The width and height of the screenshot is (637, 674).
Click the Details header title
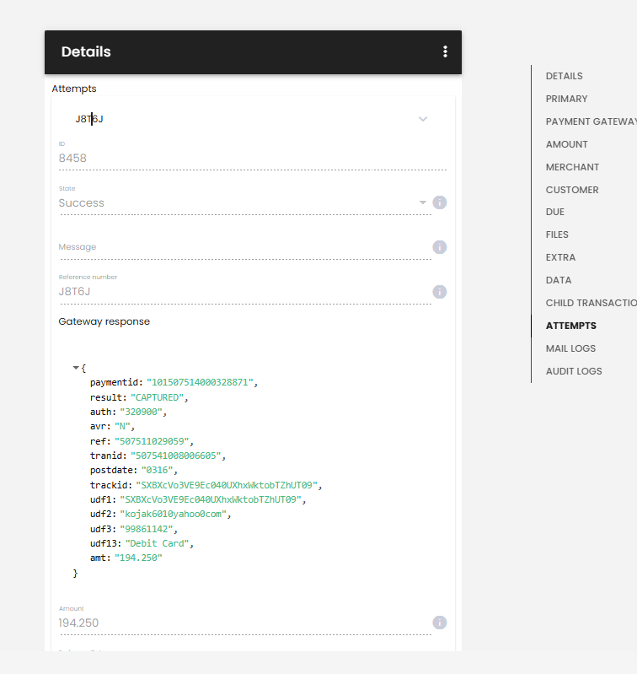[86, 51]
